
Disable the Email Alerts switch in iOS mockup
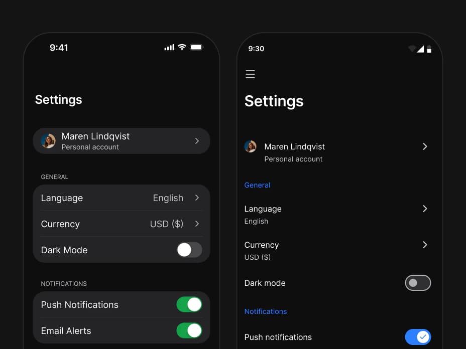pos(189,330)
